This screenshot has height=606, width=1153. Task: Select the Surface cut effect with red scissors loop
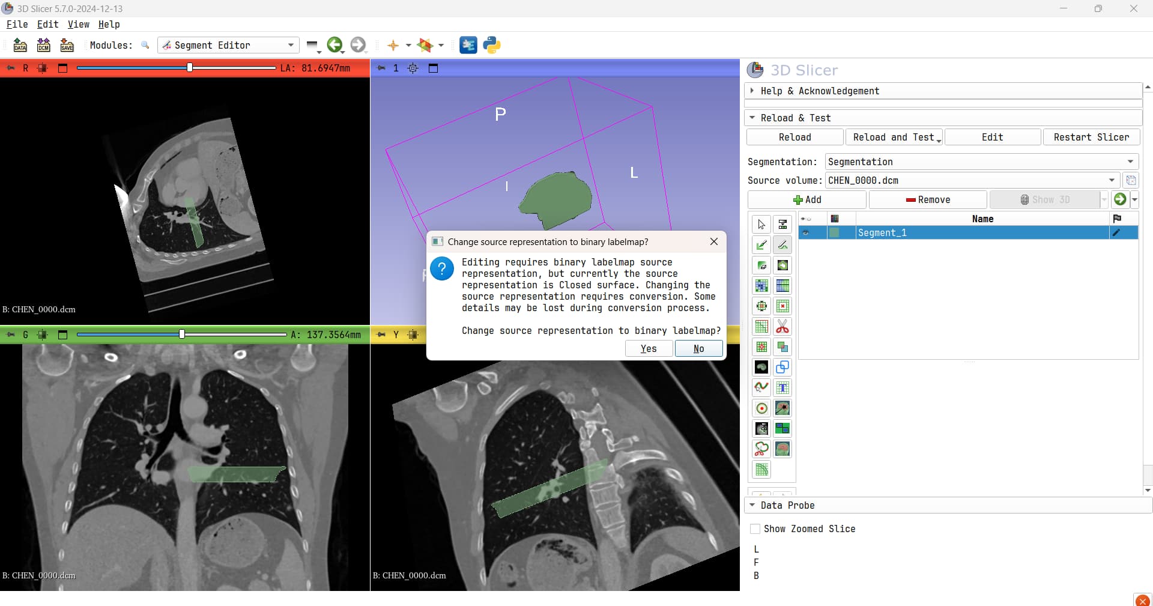[761, 449]
